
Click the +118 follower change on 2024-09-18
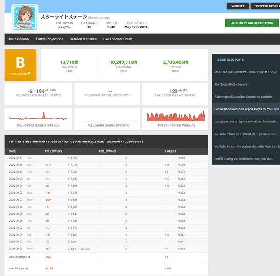point(48,165)
